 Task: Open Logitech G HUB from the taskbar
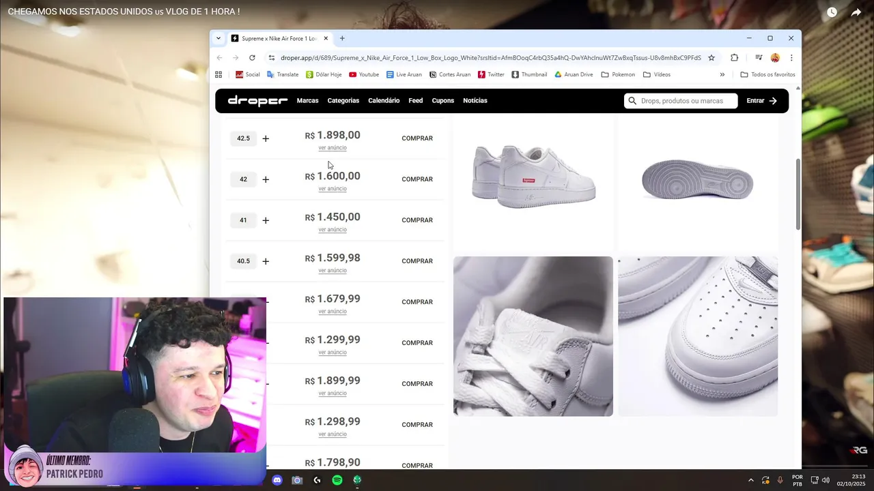coord(317,480)
